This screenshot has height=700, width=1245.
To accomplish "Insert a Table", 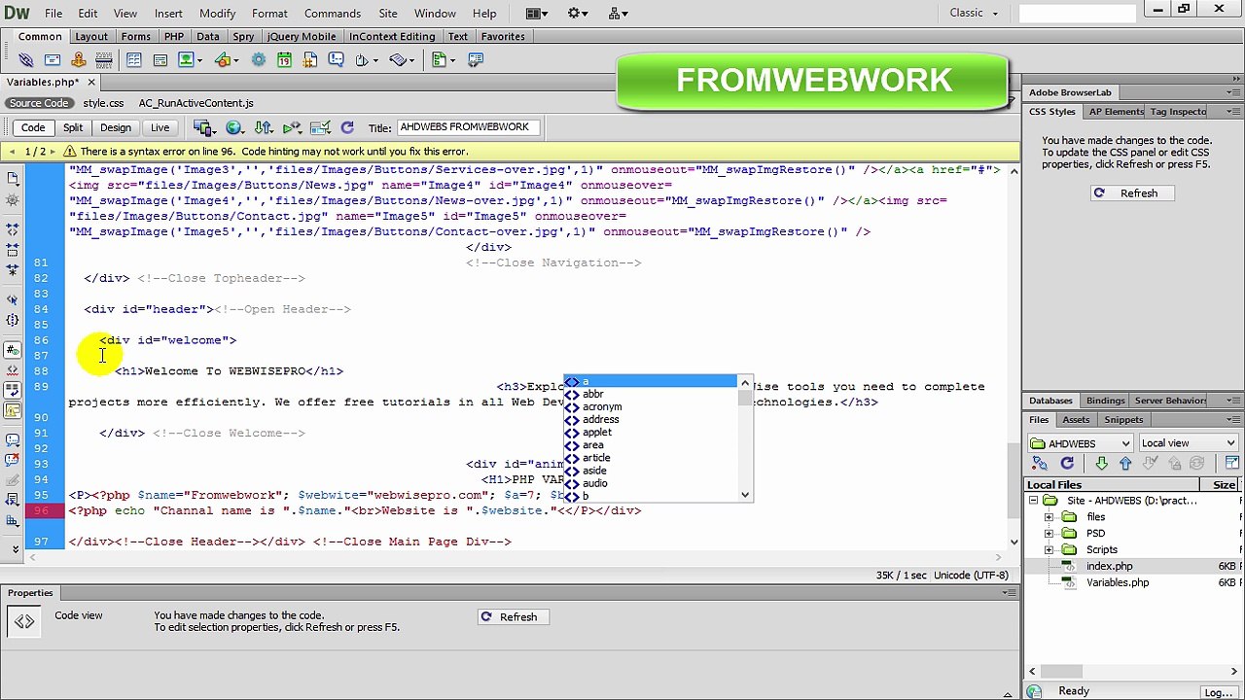I will (134, 60).
